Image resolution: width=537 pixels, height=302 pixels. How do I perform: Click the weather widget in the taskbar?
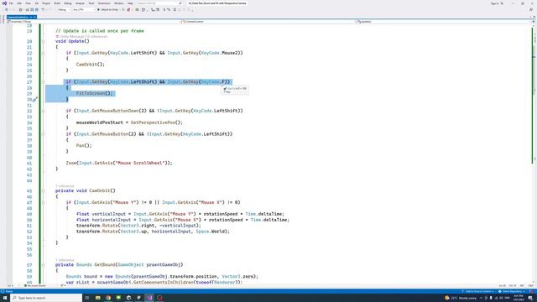[461, 298]
